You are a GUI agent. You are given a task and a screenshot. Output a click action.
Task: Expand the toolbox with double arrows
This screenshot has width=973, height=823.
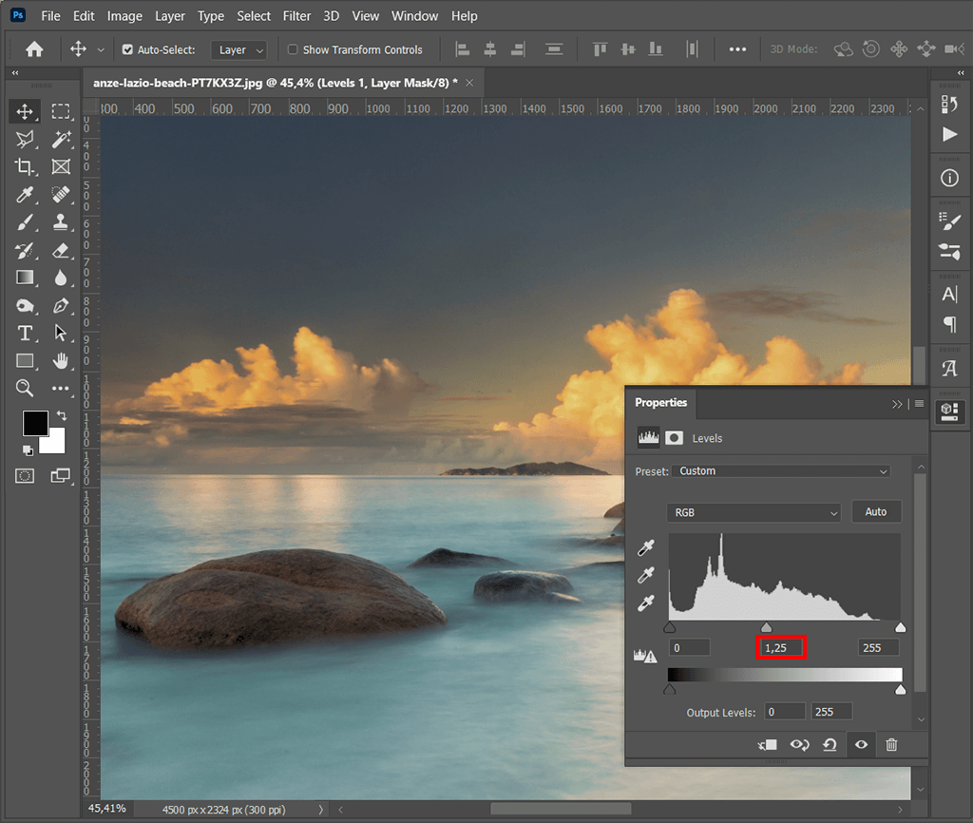point(15,73)
